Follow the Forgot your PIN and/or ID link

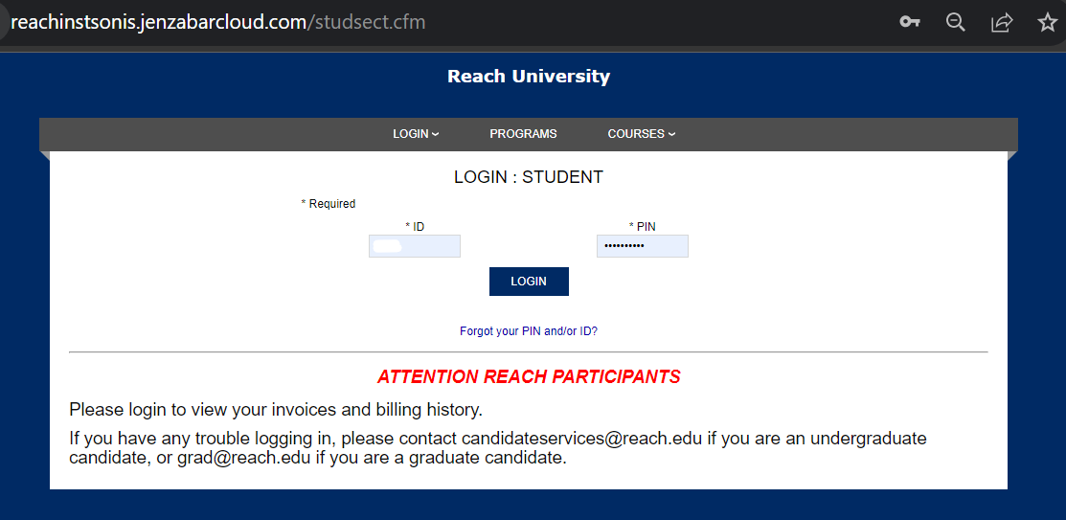pos(529,331)
